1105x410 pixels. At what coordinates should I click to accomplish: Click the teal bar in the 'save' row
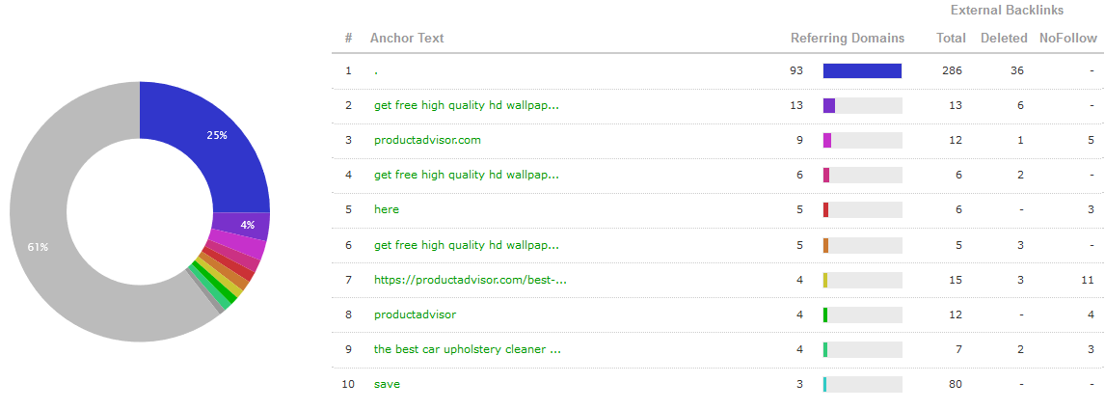coord(824,385)
